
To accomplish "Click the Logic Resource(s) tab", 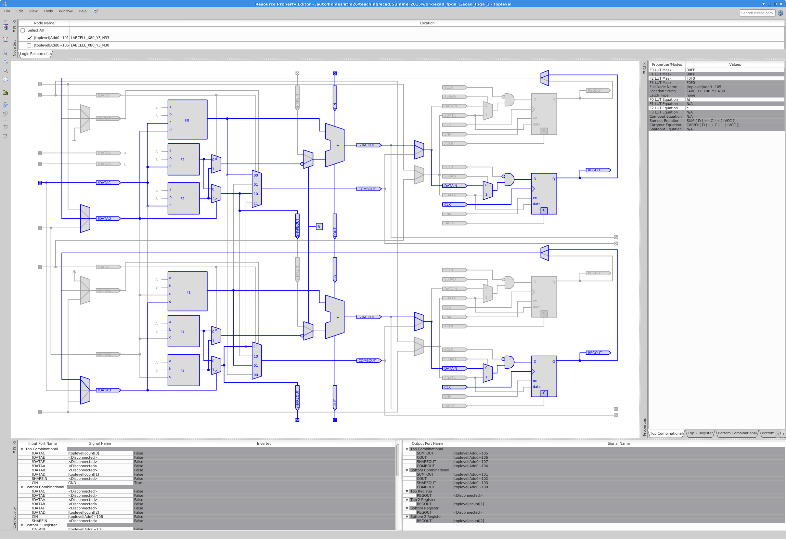I will tap(35, 54).
